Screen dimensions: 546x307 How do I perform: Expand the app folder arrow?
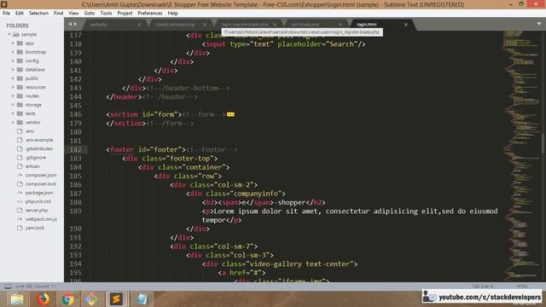[x=13, y=43]
